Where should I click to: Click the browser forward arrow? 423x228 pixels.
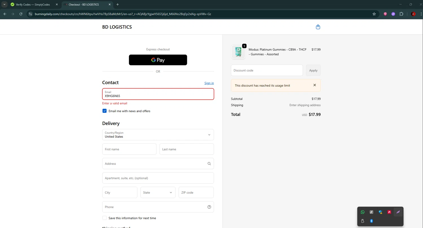pos(13,14)
